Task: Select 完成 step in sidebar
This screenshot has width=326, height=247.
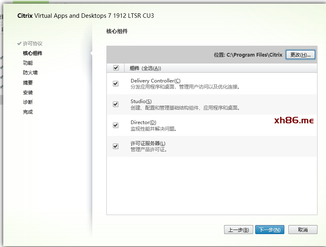Action: tap(28, 112)
